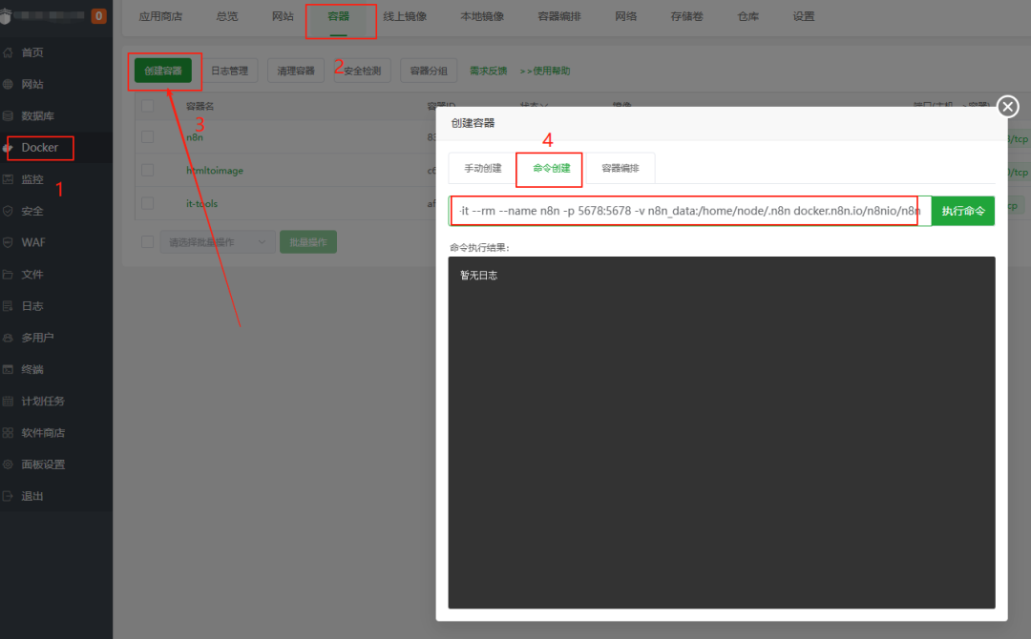Click the calendar icon beside 计划任务
The image size is (1031, 639).
[8, 402]
